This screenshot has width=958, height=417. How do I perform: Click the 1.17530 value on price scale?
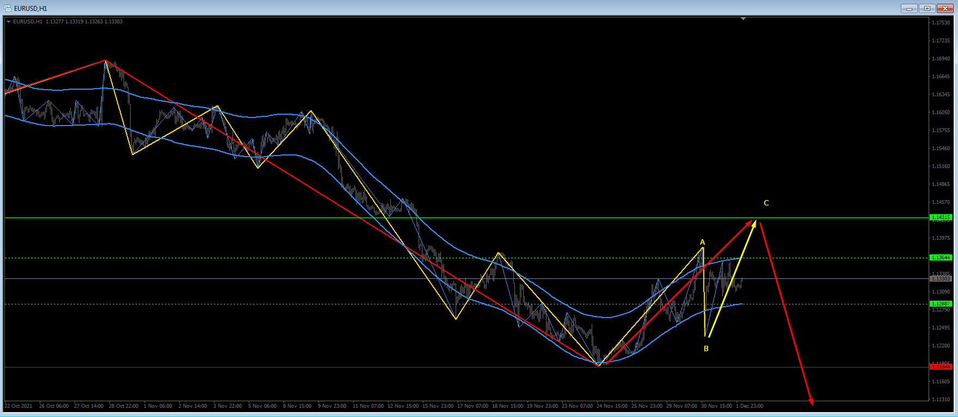click(x=941, y=23)
